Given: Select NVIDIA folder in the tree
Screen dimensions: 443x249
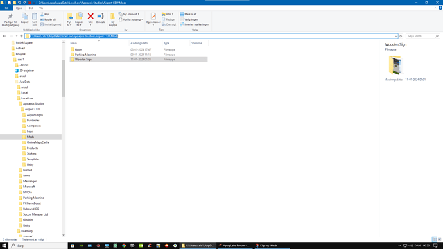Looking at the screenshot, I should pos(28,193).
